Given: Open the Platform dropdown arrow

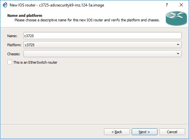Looking at the screenshot, I should pos(178,45).
